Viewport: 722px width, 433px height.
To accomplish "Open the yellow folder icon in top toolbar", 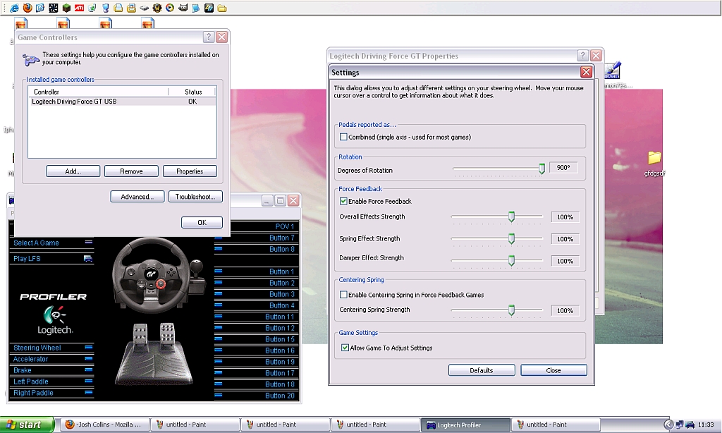I will click(x=222, y=8).
